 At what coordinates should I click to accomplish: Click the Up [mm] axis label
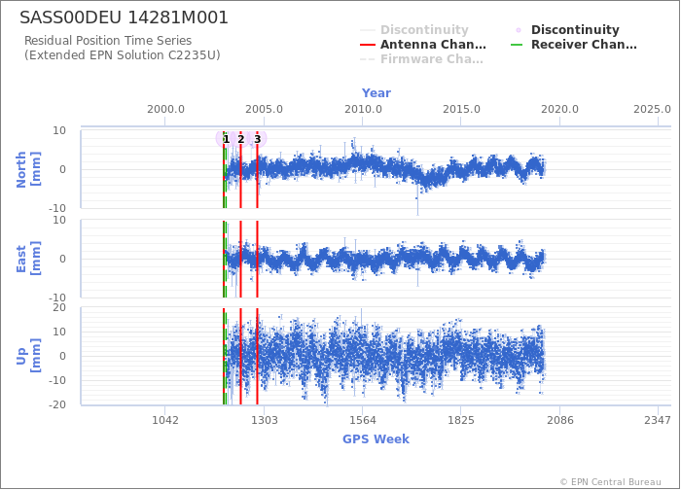click(x=28, y=356)
